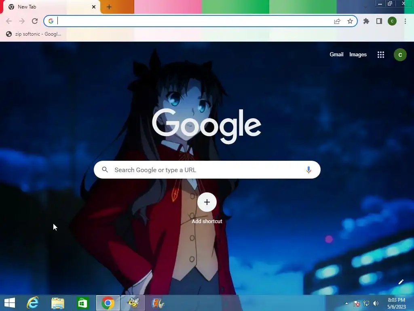
Task: Open a new tab with the plus button
Action: pyautogui.click(x=109, y=7)
